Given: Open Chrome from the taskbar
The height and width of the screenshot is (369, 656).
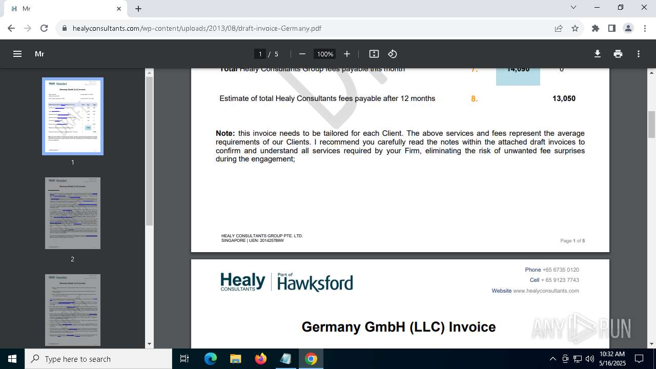Looking at the screenshot, I should [x=311, y=359].
